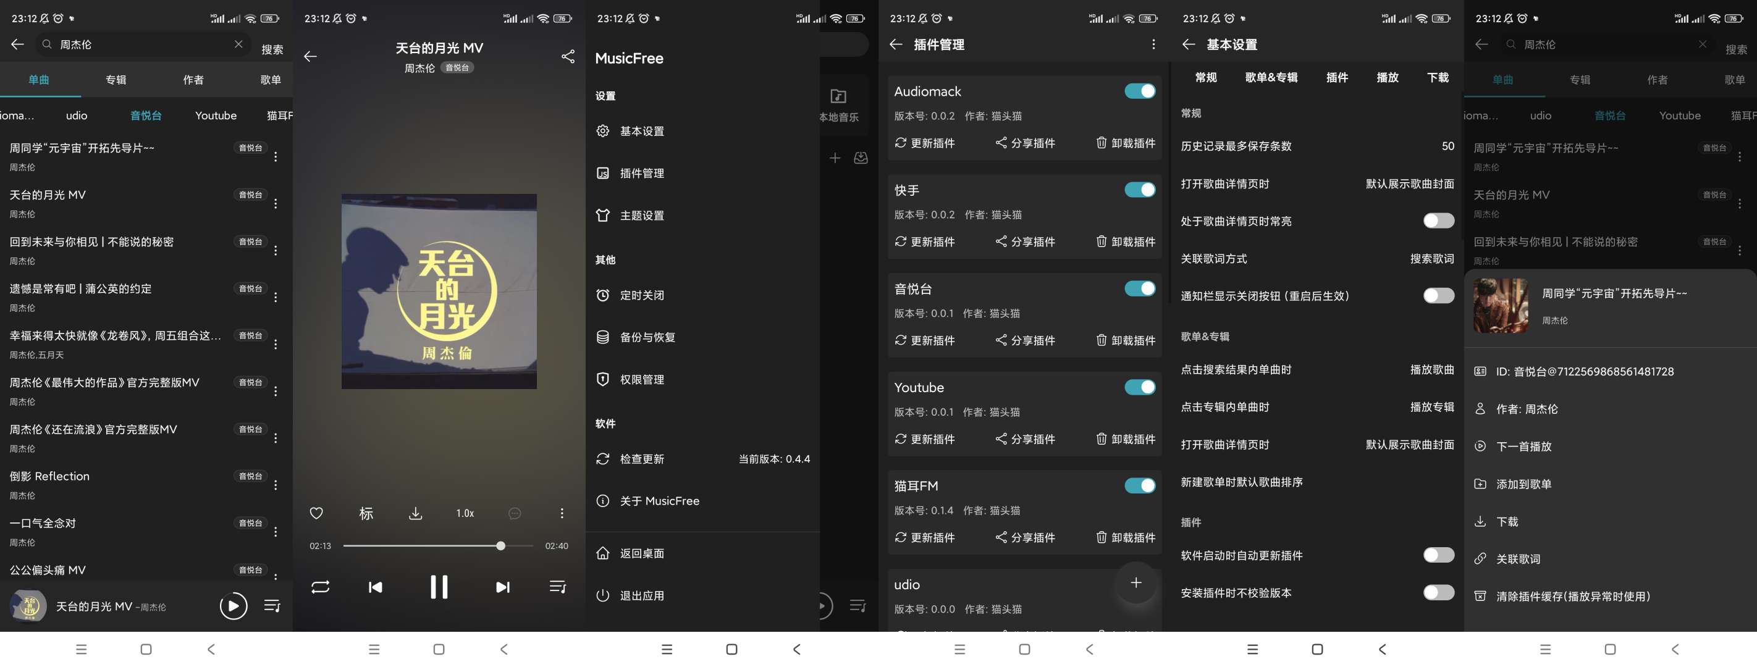Toggle the Audiomack plugin switch
This screenshot has height=667, width=1757.
click(1140, 91)
